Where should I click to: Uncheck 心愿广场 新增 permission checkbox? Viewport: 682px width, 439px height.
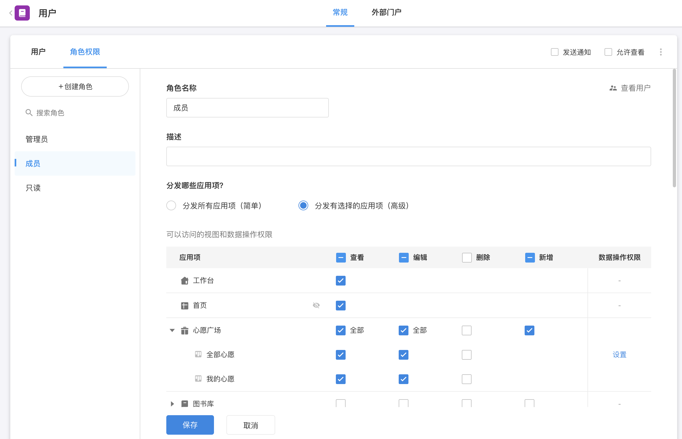pos(529,330)
